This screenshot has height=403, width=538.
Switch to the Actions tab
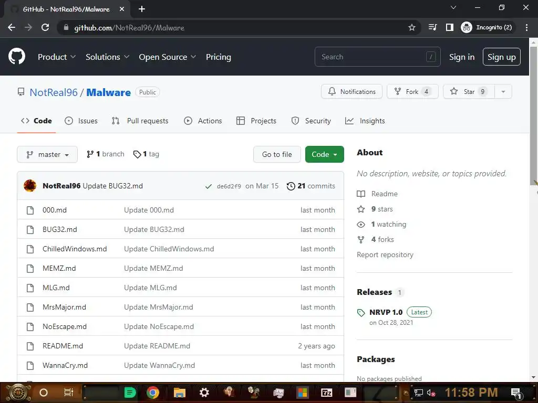[203, 121]
